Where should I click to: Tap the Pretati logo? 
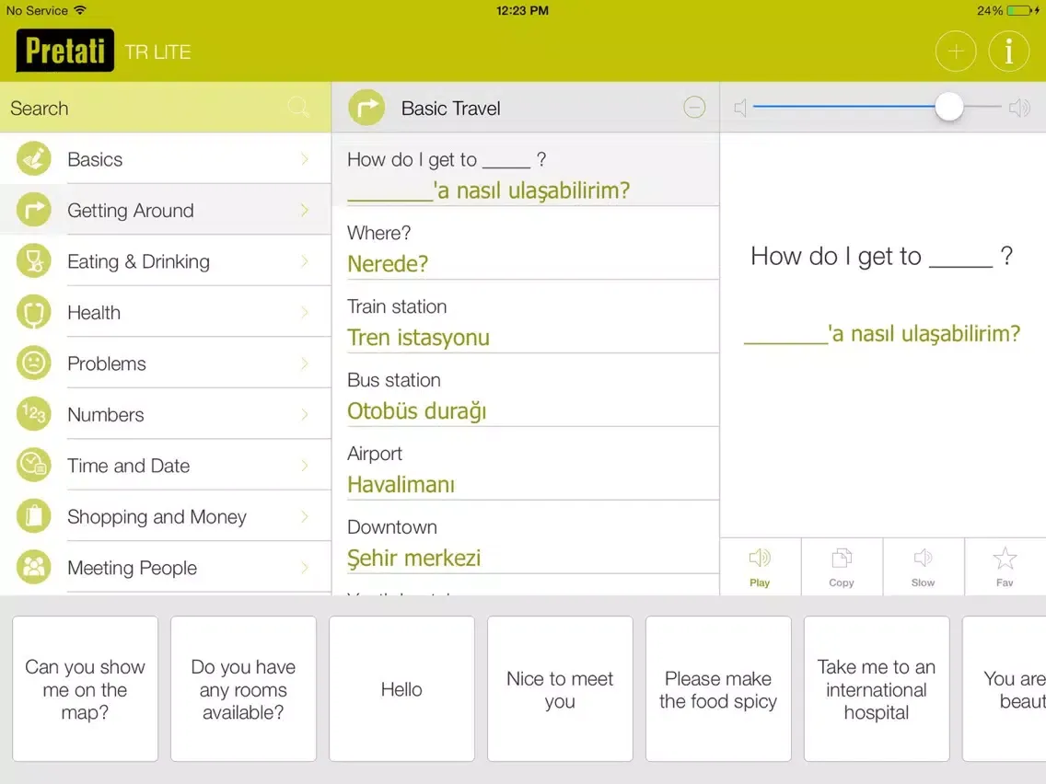click(64, 51)
